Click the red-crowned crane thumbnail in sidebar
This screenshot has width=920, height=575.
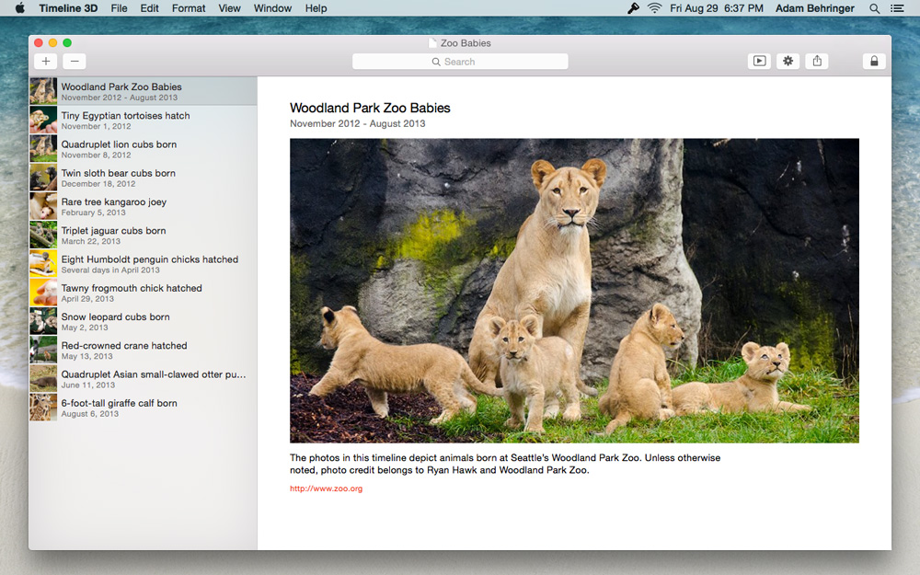click(x=43, y=351)
